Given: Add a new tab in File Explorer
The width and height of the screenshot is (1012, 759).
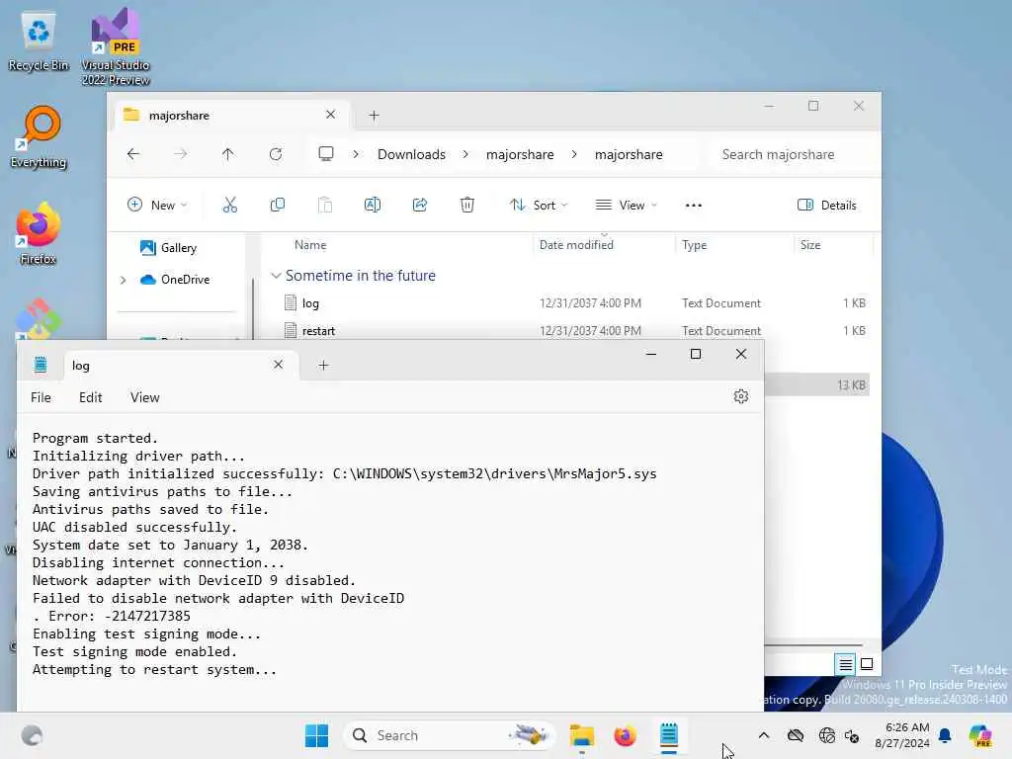Looking at the screenshot, I should pyautogui.click(x=374, y=116).
